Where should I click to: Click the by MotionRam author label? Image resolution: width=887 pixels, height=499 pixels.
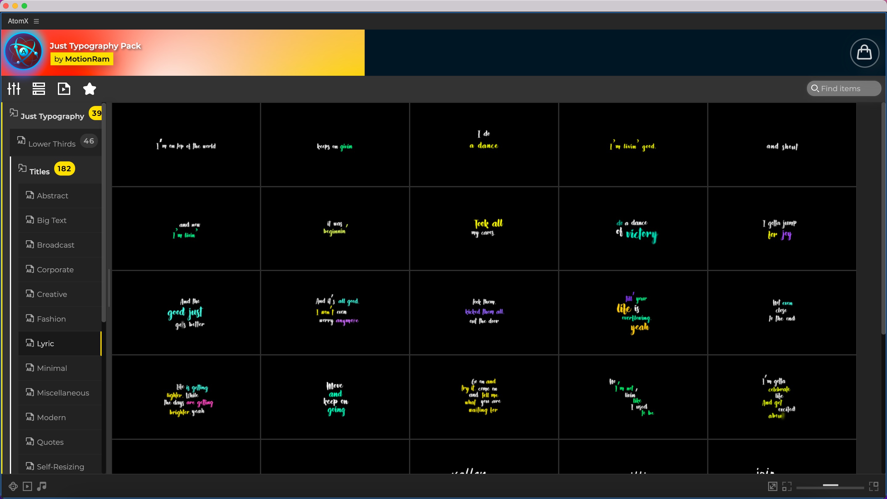[82, 59]
